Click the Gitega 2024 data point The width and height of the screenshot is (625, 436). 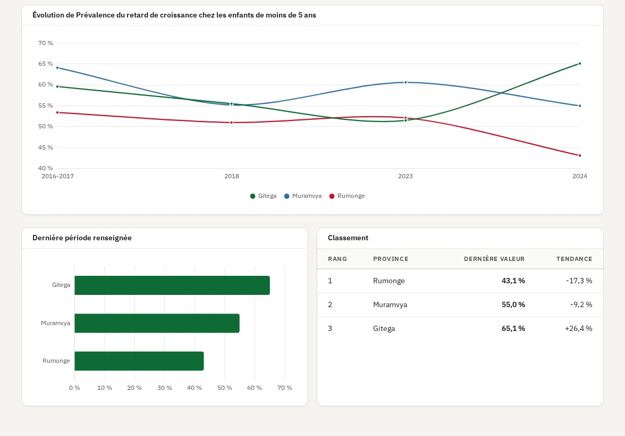[x=579, y=64]
